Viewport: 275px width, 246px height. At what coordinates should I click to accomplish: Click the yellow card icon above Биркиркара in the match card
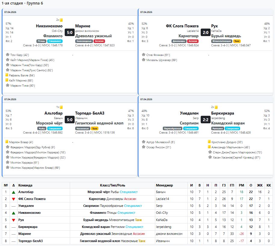[216, 107]
